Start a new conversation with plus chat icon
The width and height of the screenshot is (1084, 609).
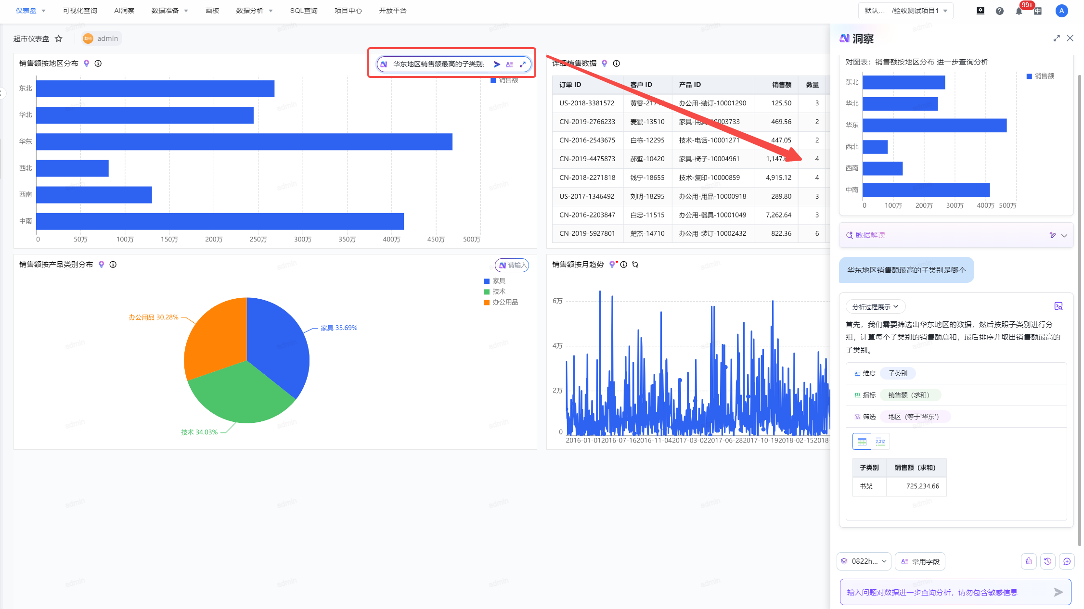pos(1067,561)
